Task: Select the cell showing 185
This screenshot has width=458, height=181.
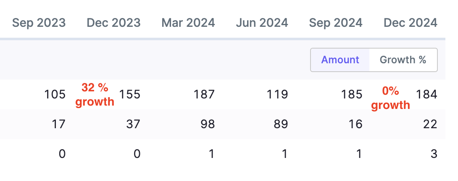Action: 352,95
